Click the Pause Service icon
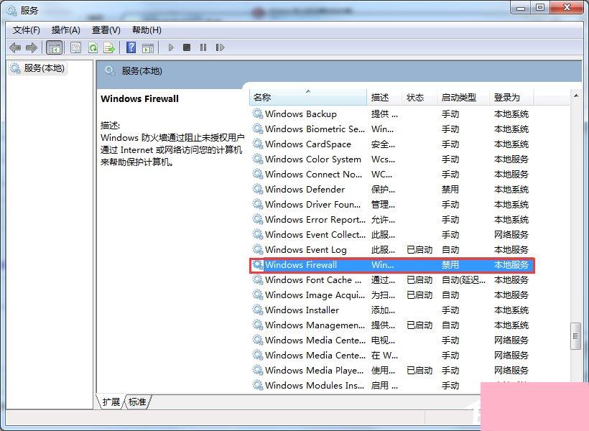Viewport: 589px width, 431px height. pos(203,47)
